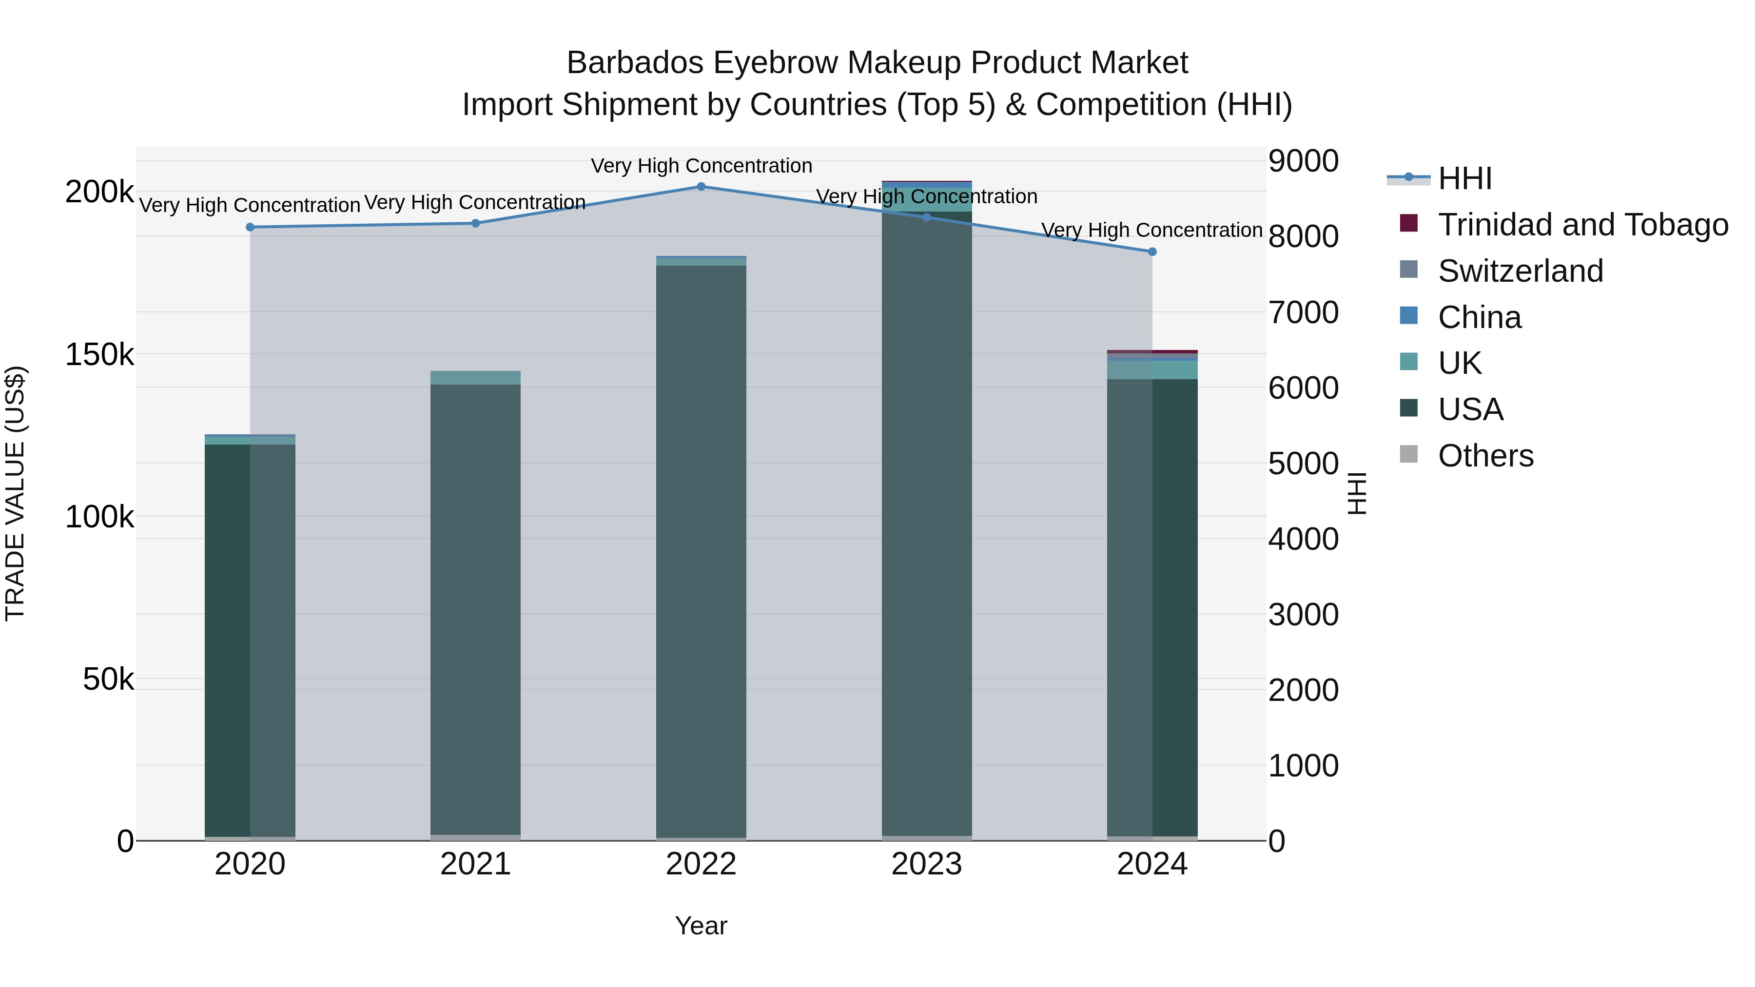Click the HHI line marker for 2021
Image resolution: width=1755 pixels, height=987 pixels.
[475, 223]
